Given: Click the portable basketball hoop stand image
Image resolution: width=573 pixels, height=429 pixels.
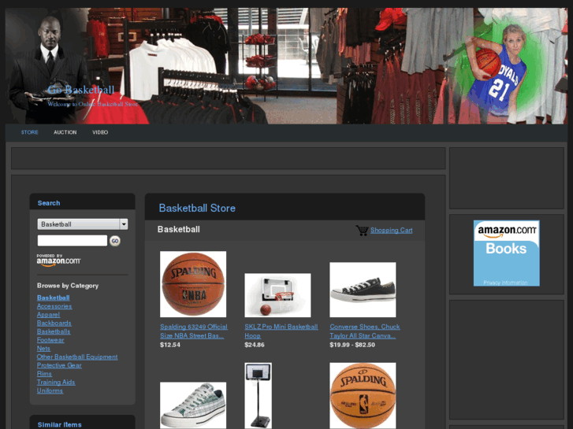Looking at the screenshot, I should 258,395.
